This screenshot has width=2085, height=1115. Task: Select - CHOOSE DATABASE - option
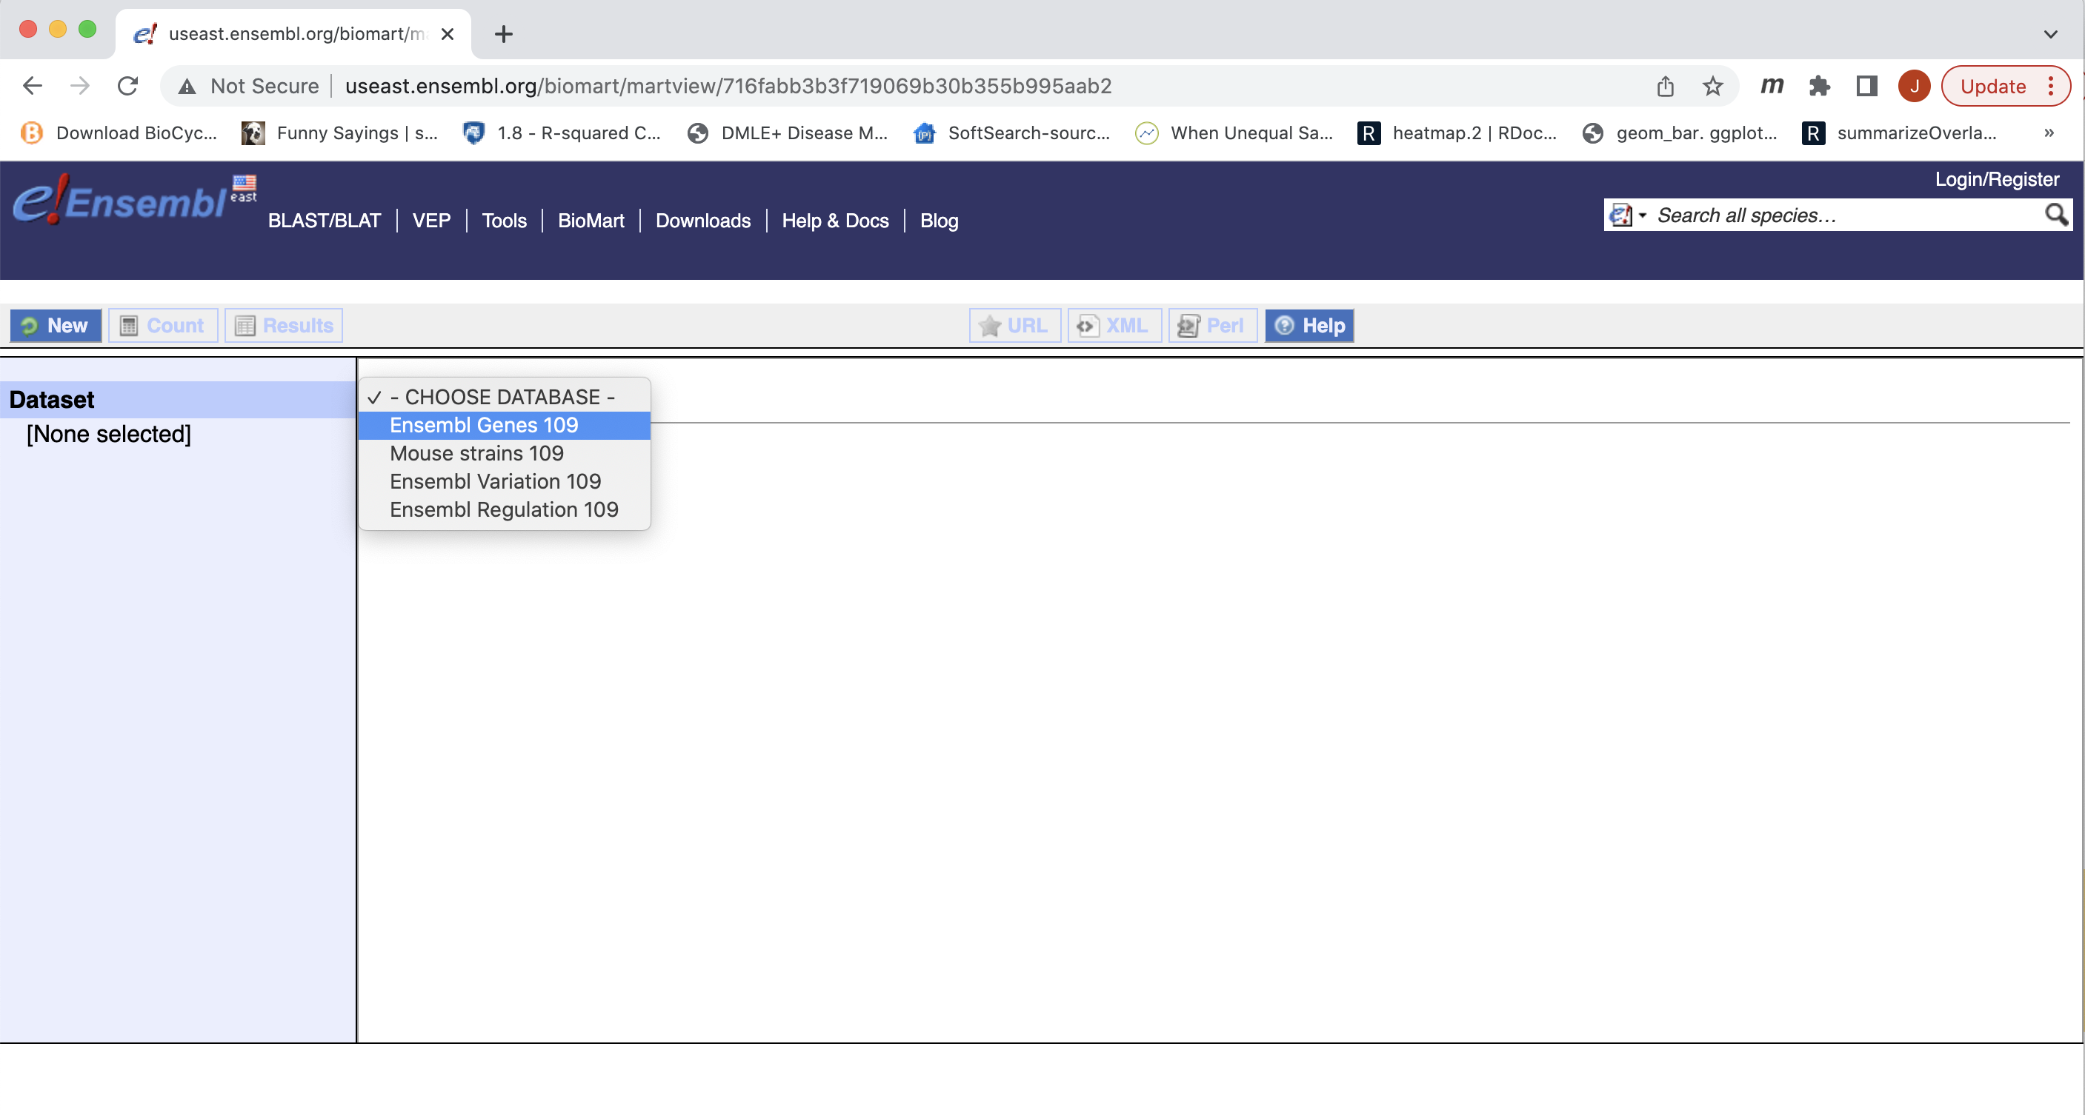coord(505,397)
